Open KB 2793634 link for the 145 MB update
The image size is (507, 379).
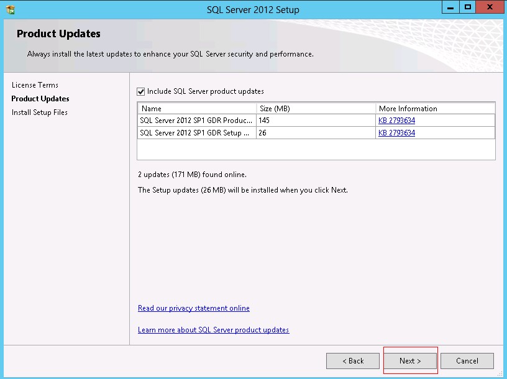[396, 121]
